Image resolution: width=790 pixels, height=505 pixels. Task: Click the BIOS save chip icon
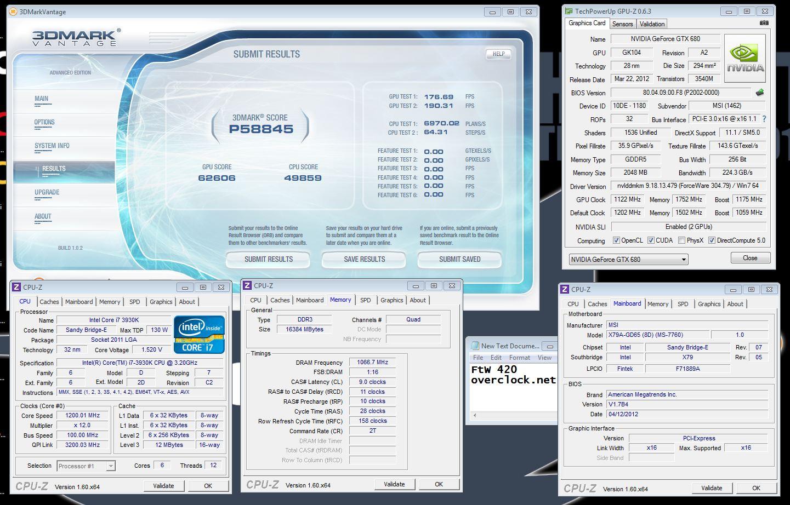[x=760, y=93]
